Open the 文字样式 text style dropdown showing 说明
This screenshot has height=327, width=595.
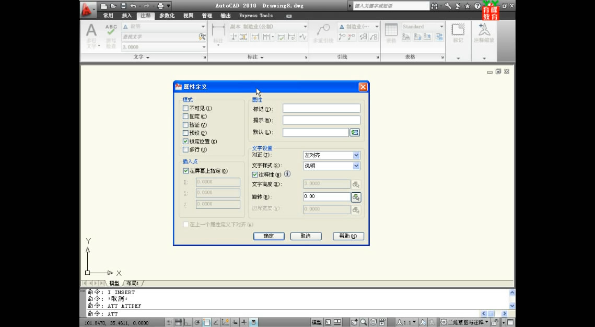click(x=331, y=166)
